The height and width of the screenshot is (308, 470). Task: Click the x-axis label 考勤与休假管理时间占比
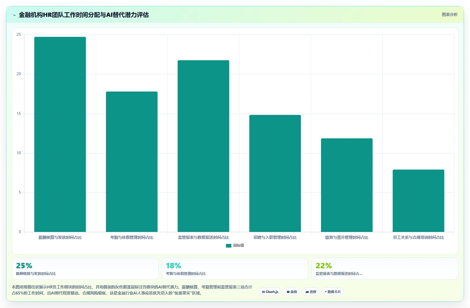(132, 237)
